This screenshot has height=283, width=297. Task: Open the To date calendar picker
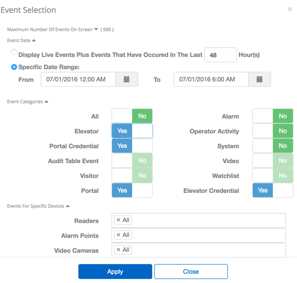[x=259, y=80]
